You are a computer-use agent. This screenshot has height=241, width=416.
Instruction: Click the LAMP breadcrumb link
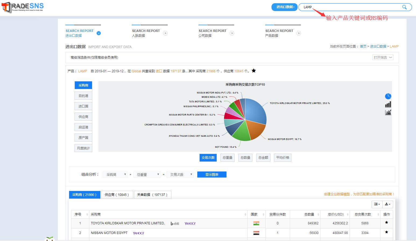[x=394, y=46]
